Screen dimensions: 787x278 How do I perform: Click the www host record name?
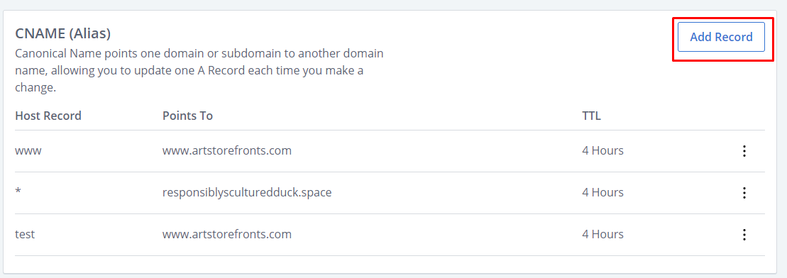28,150
